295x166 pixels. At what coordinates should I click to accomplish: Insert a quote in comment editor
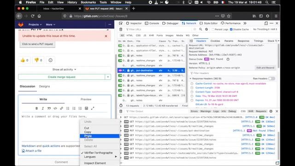point(49,108)
